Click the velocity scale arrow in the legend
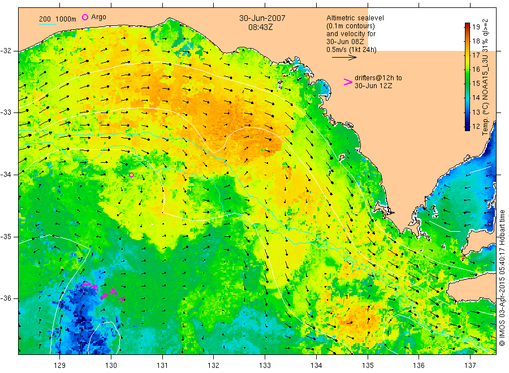509x373 pixels. 344,58
